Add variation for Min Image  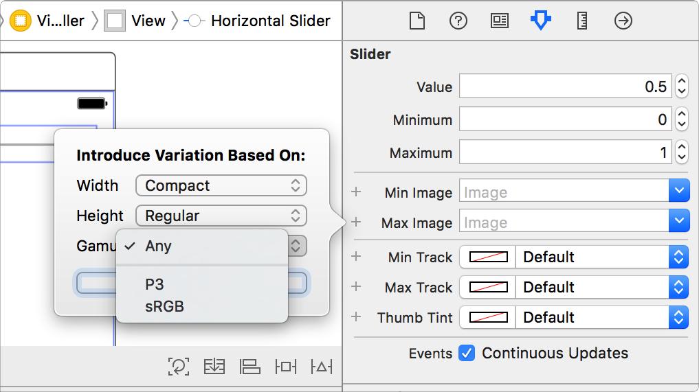(356, 192)
